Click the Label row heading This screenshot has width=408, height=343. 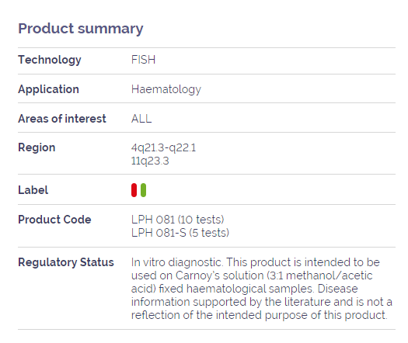33,190
